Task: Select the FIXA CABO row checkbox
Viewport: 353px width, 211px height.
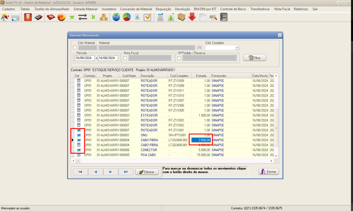Action: pyautogui.click(x=79, y=155)
